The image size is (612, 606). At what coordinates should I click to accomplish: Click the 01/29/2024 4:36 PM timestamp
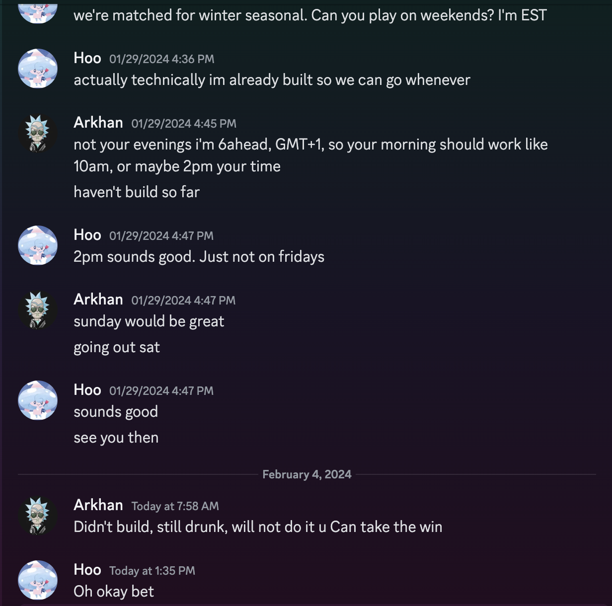[161, 59]
